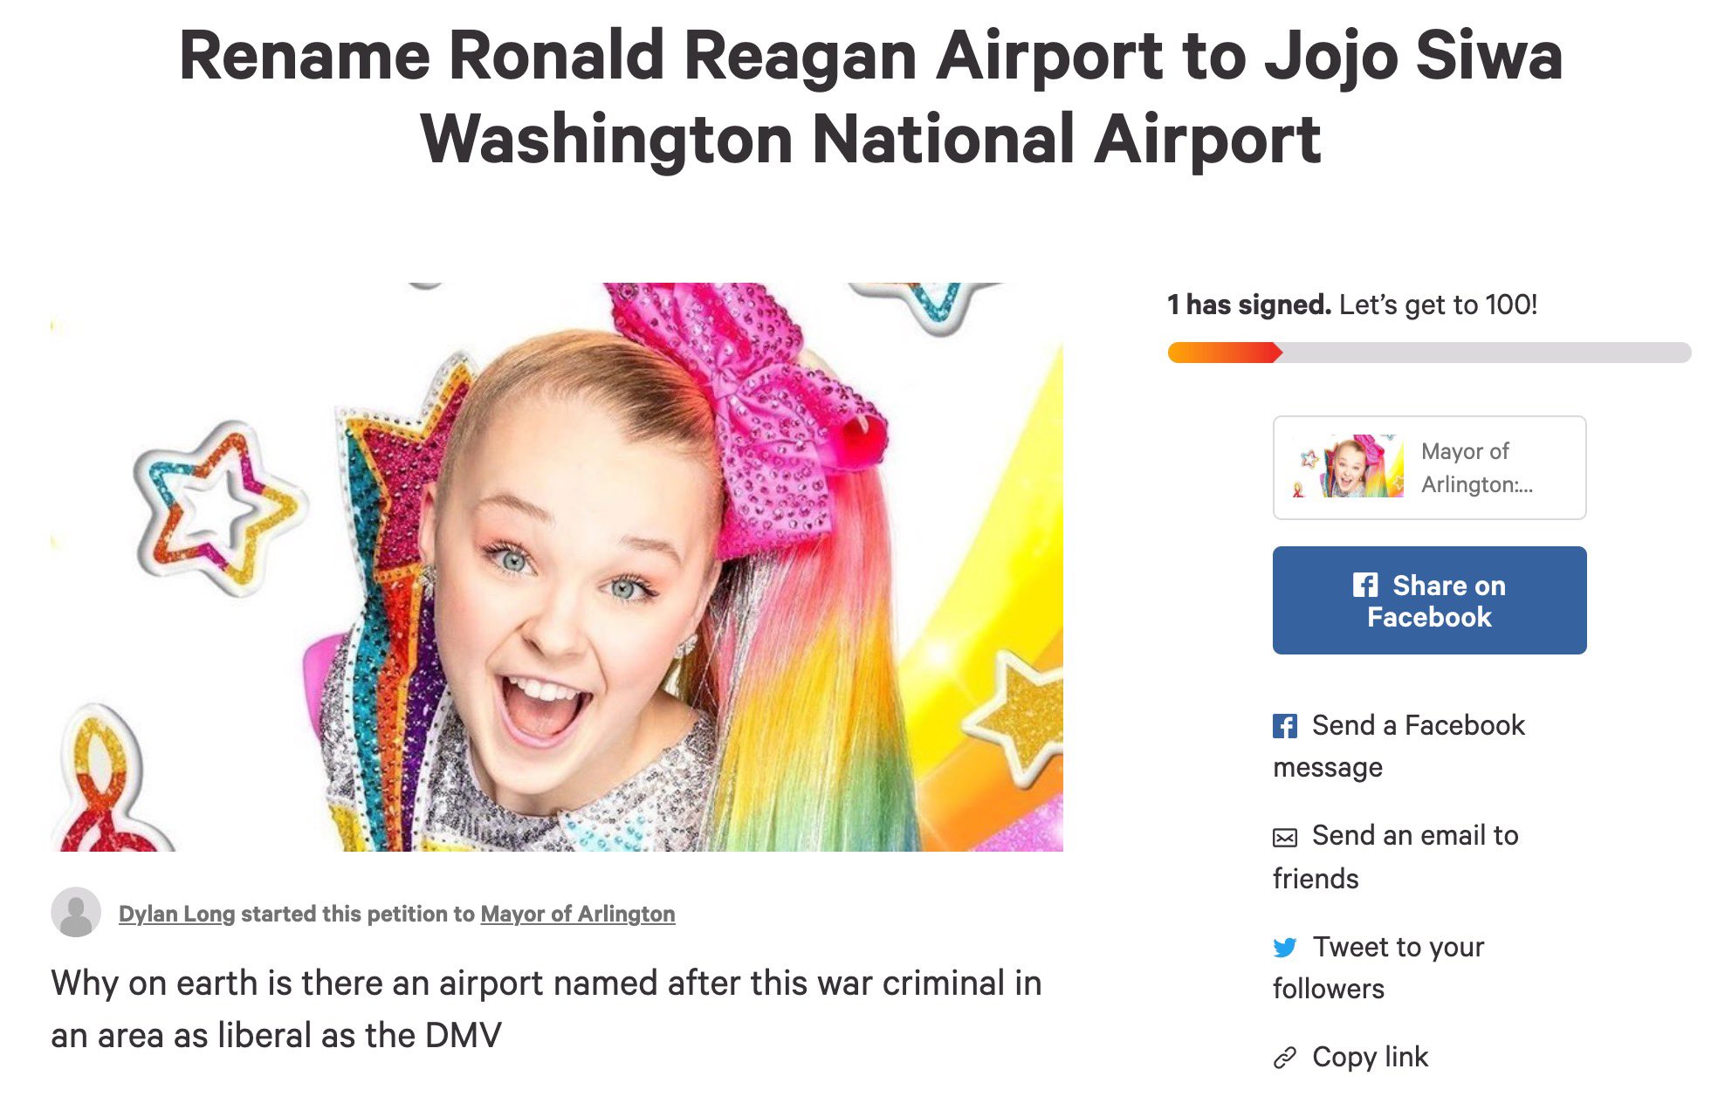Click the small thumbnail in the Mayor card
This screenshot has width=1725, height=1110.
pos(1350,467)
